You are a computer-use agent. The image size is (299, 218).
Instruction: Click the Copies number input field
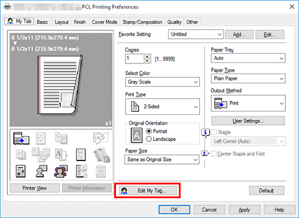[135, 59]
